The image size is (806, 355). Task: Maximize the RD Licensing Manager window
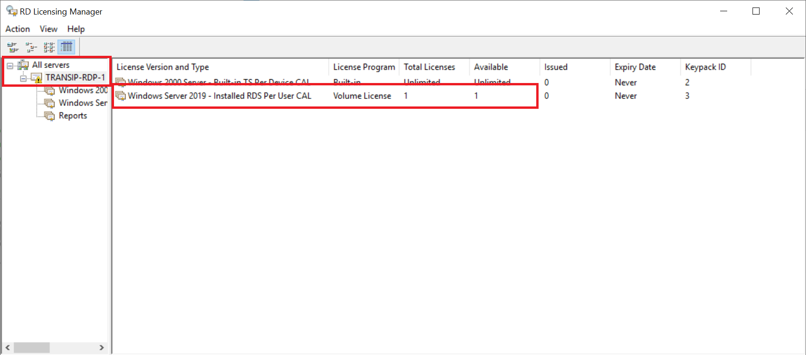(x=756, y=11)
